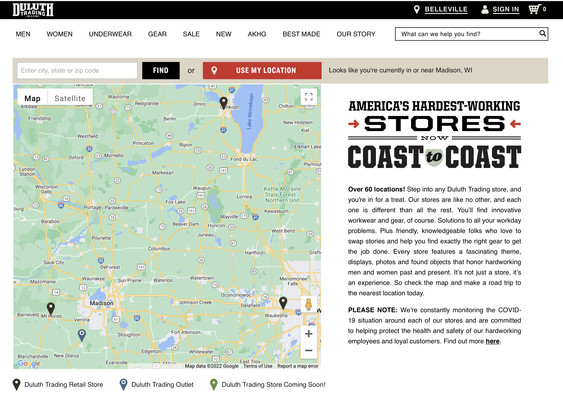Switch to standard Map view
This screenshot has width=563, height=407.
coord(32,98)
